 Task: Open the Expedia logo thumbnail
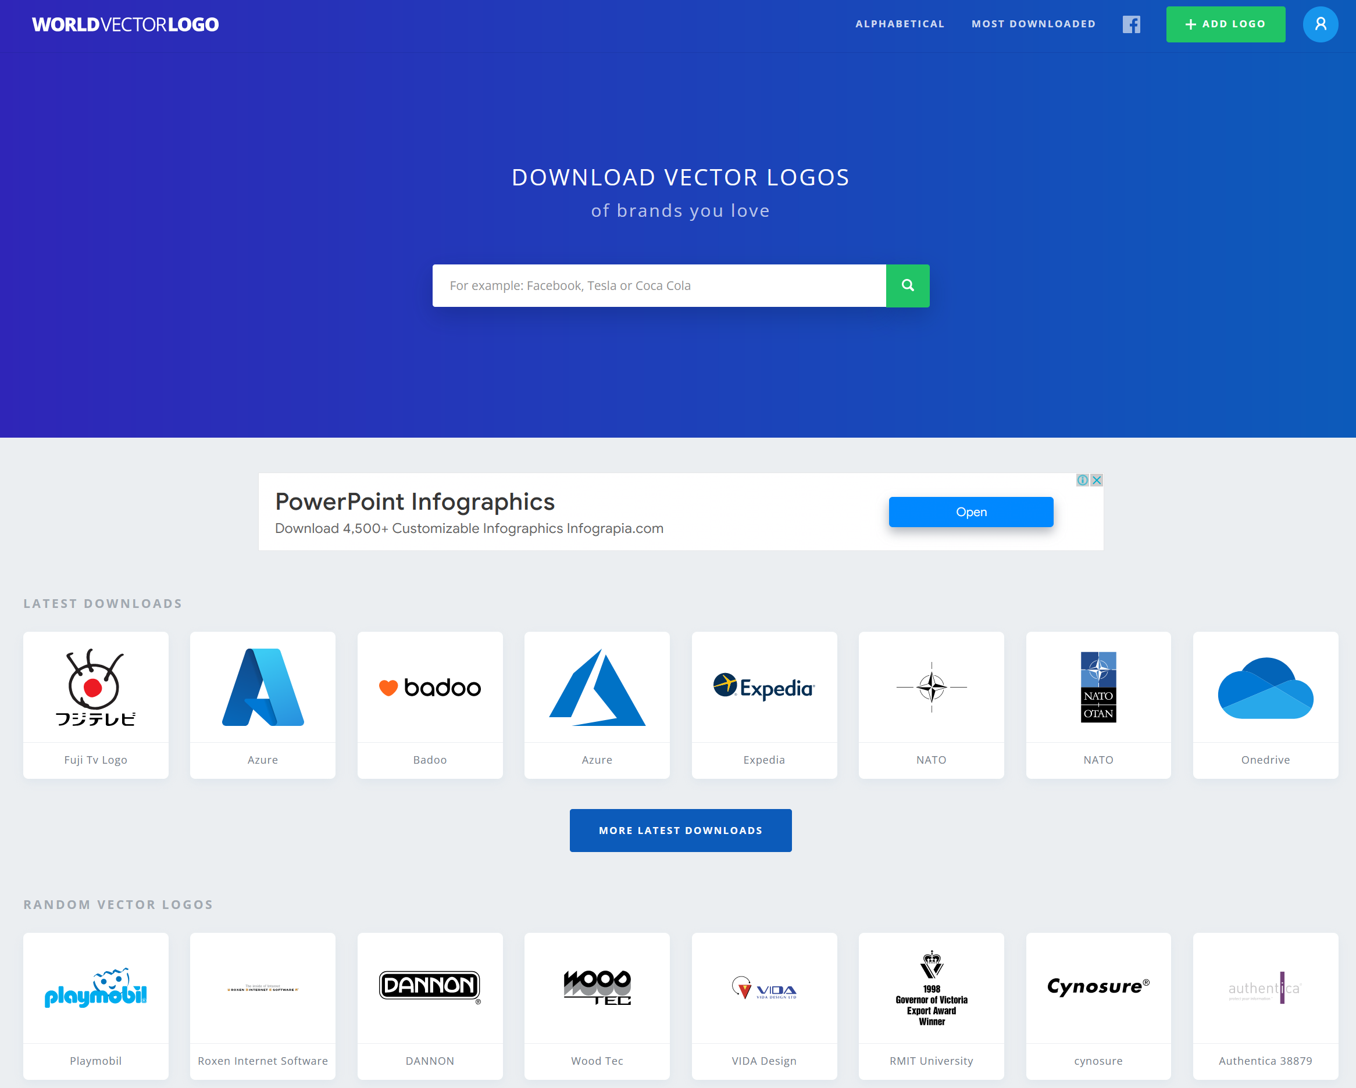[763, 688]
